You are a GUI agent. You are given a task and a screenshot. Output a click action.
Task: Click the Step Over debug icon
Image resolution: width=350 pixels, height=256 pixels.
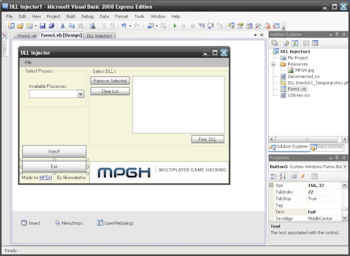[x=211, y=26]
